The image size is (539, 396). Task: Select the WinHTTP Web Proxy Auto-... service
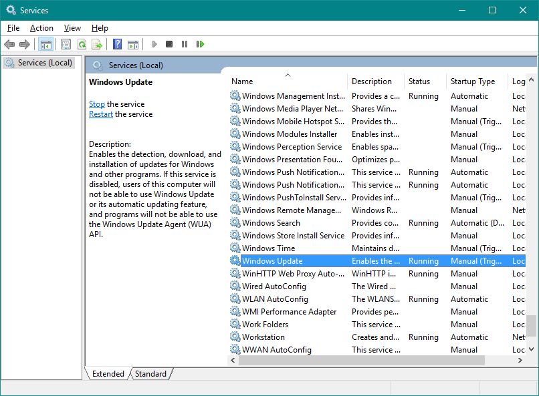point(293,274)
